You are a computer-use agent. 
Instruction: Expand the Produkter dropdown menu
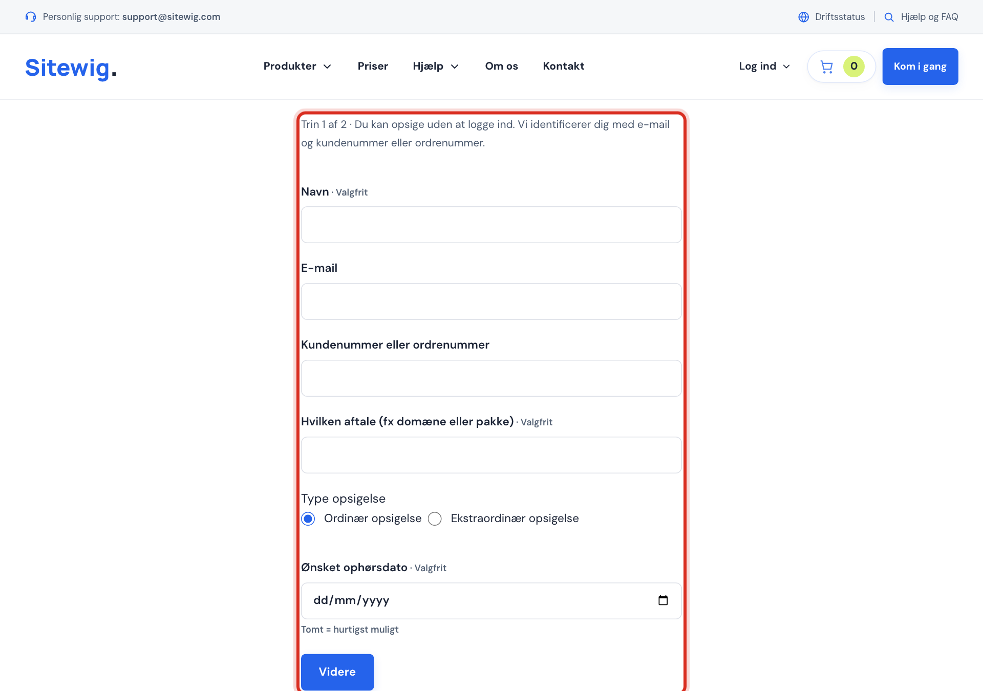click(297, 66)
